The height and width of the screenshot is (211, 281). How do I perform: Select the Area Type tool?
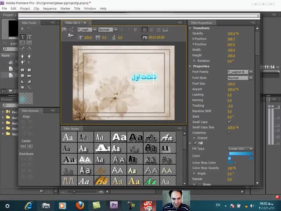22,43
